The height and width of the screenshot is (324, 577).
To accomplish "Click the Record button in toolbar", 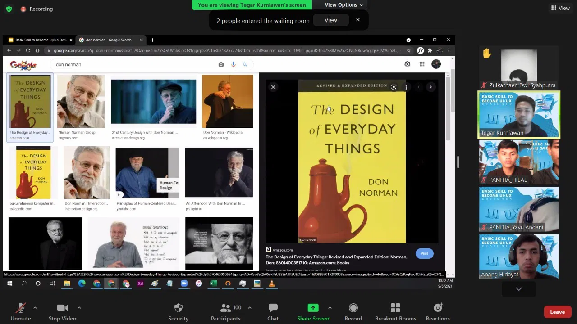I will (x=353, y=308).
